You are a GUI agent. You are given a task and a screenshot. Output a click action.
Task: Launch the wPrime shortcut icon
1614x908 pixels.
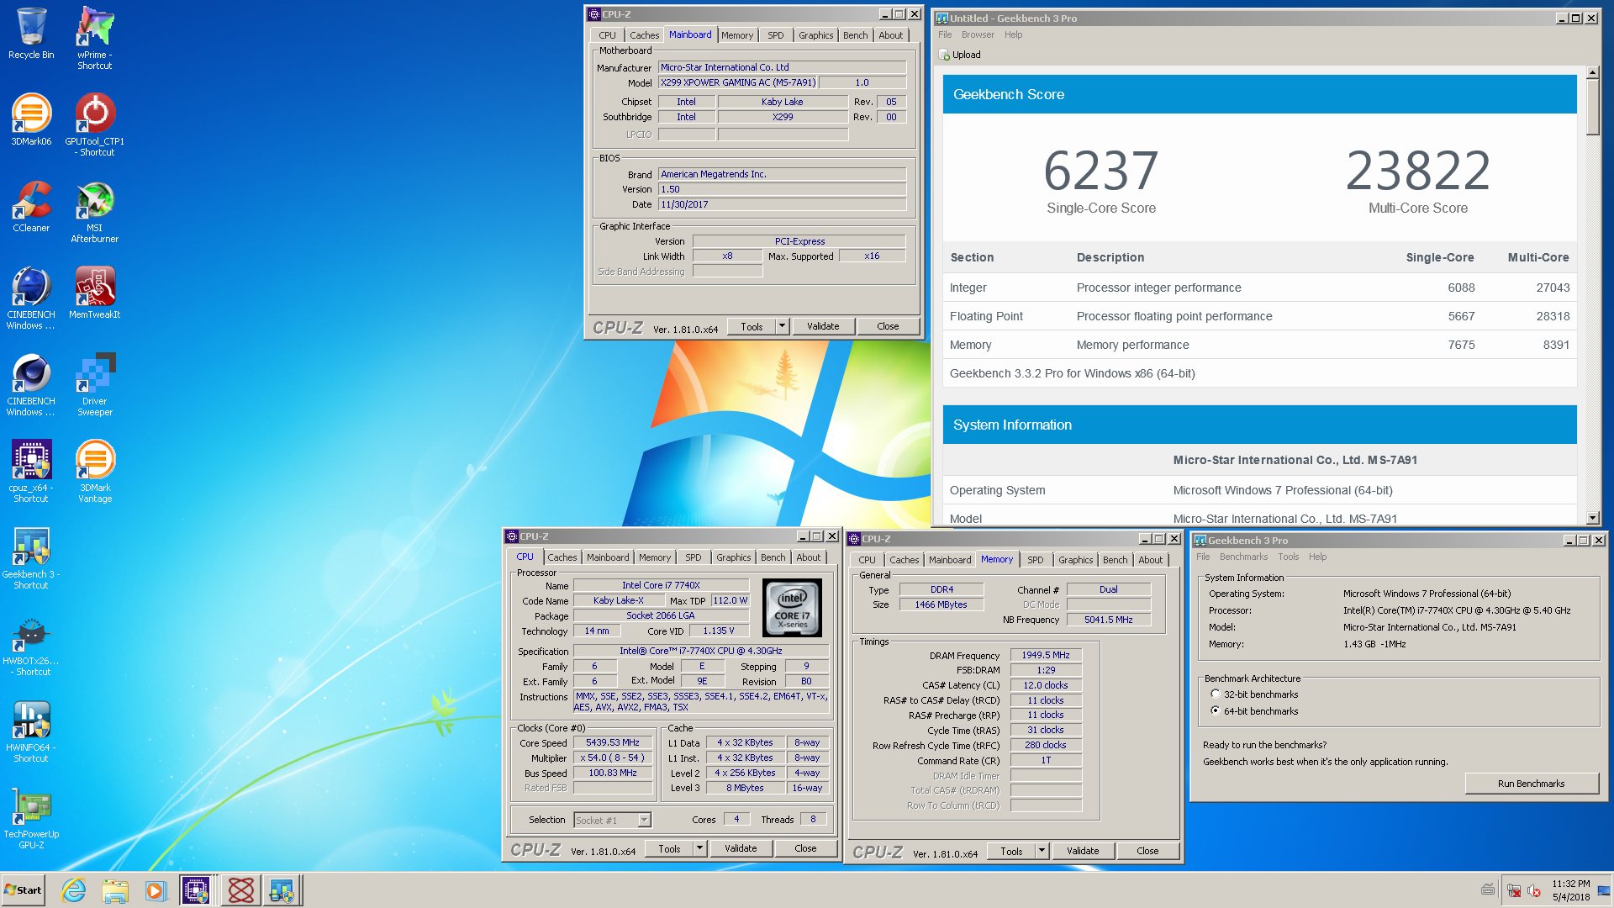95,38
